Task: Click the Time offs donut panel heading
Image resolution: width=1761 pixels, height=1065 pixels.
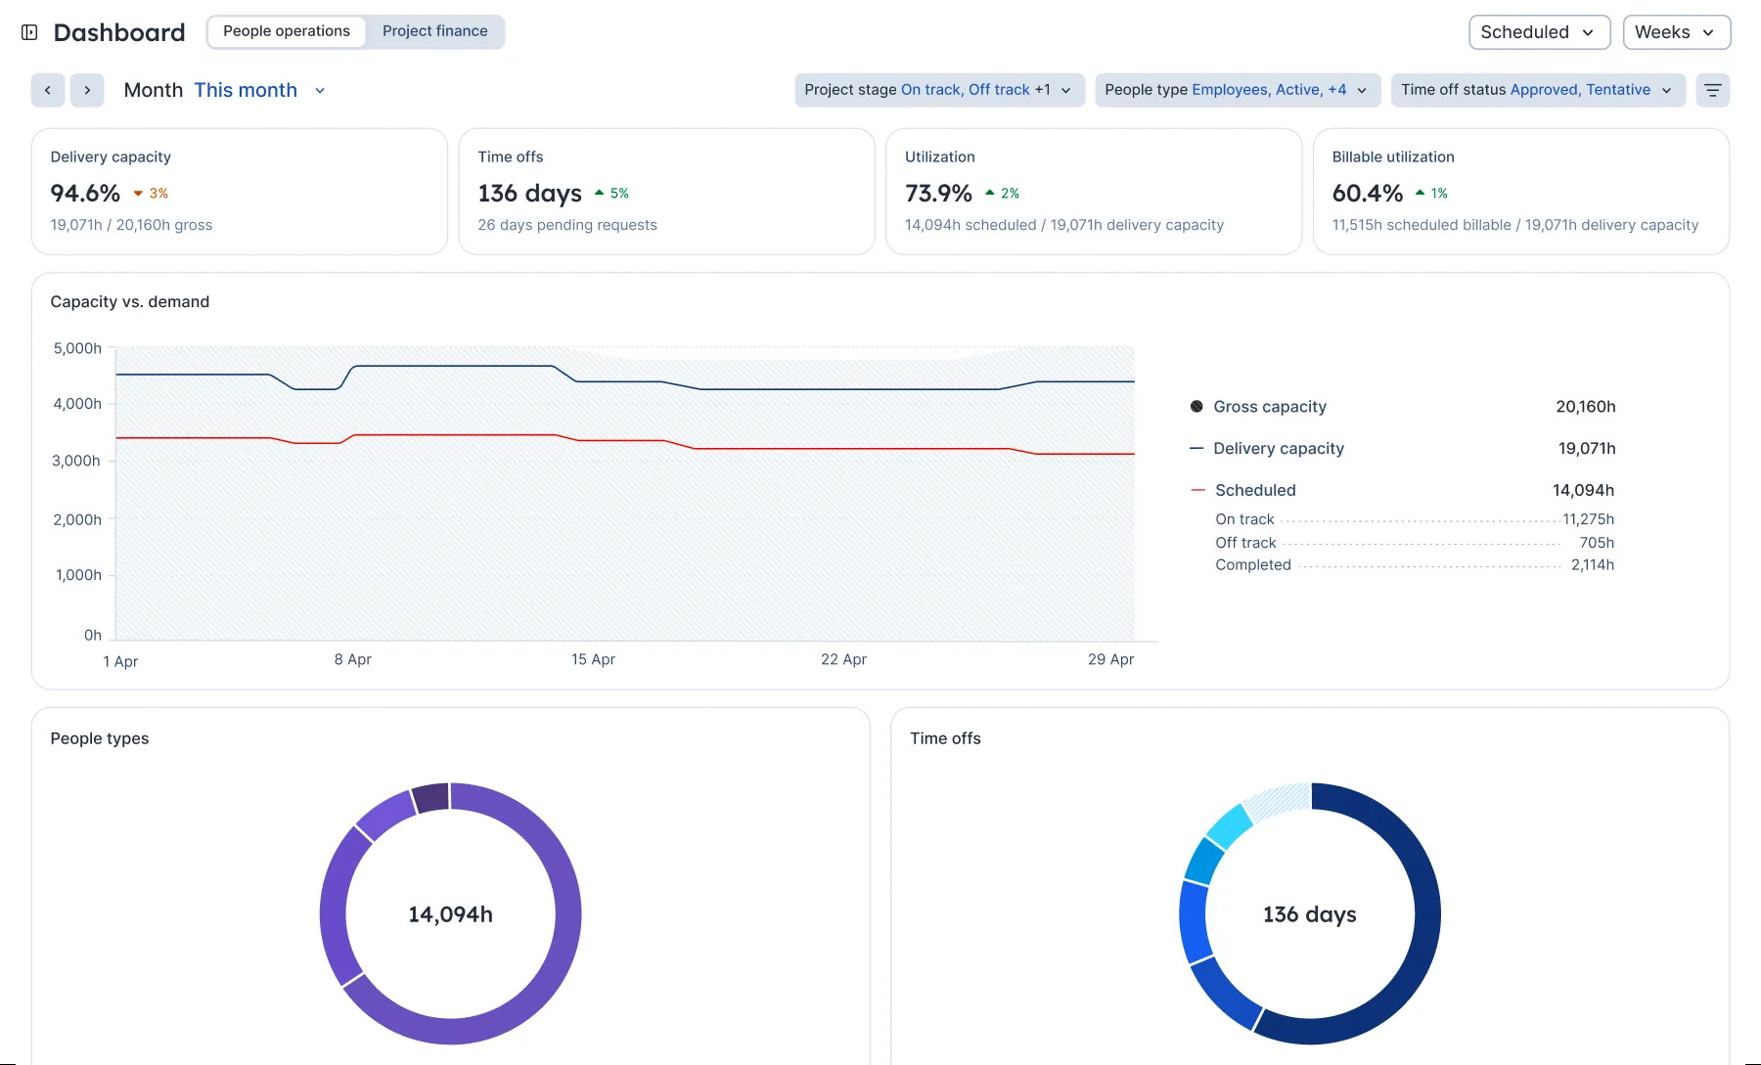Action: click(945, 738)
